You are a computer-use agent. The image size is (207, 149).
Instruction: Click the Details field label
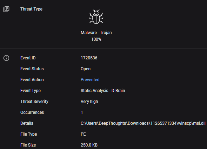pos(27,123)
